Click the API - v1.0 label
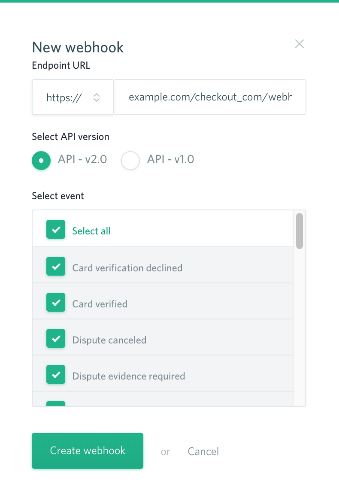The height and width of the screenshot is (498, 339). 170,159
